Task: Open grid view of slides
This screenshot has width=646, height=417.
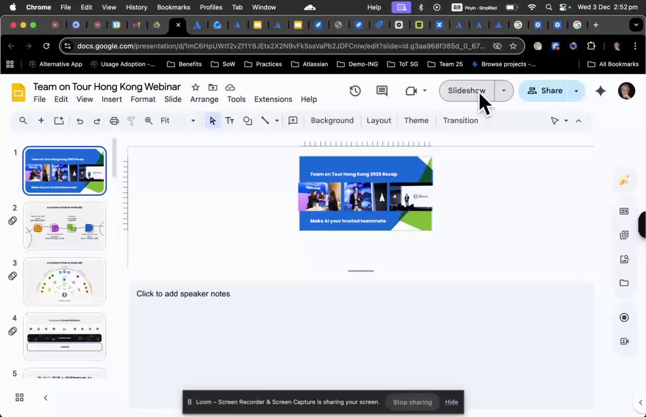Action: (x=19, y=397)
